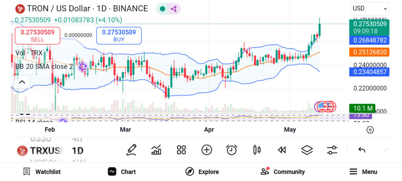Start bar replay with the rewind icon
Viewport: 402px width, 181px height.
point(281,150)
